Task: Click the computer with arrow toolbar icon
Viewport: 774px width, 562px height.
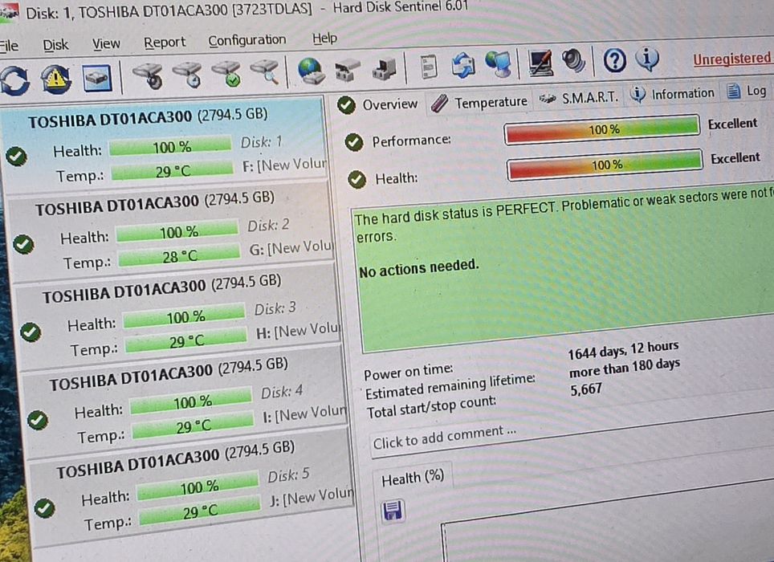Action: (384, 68)
